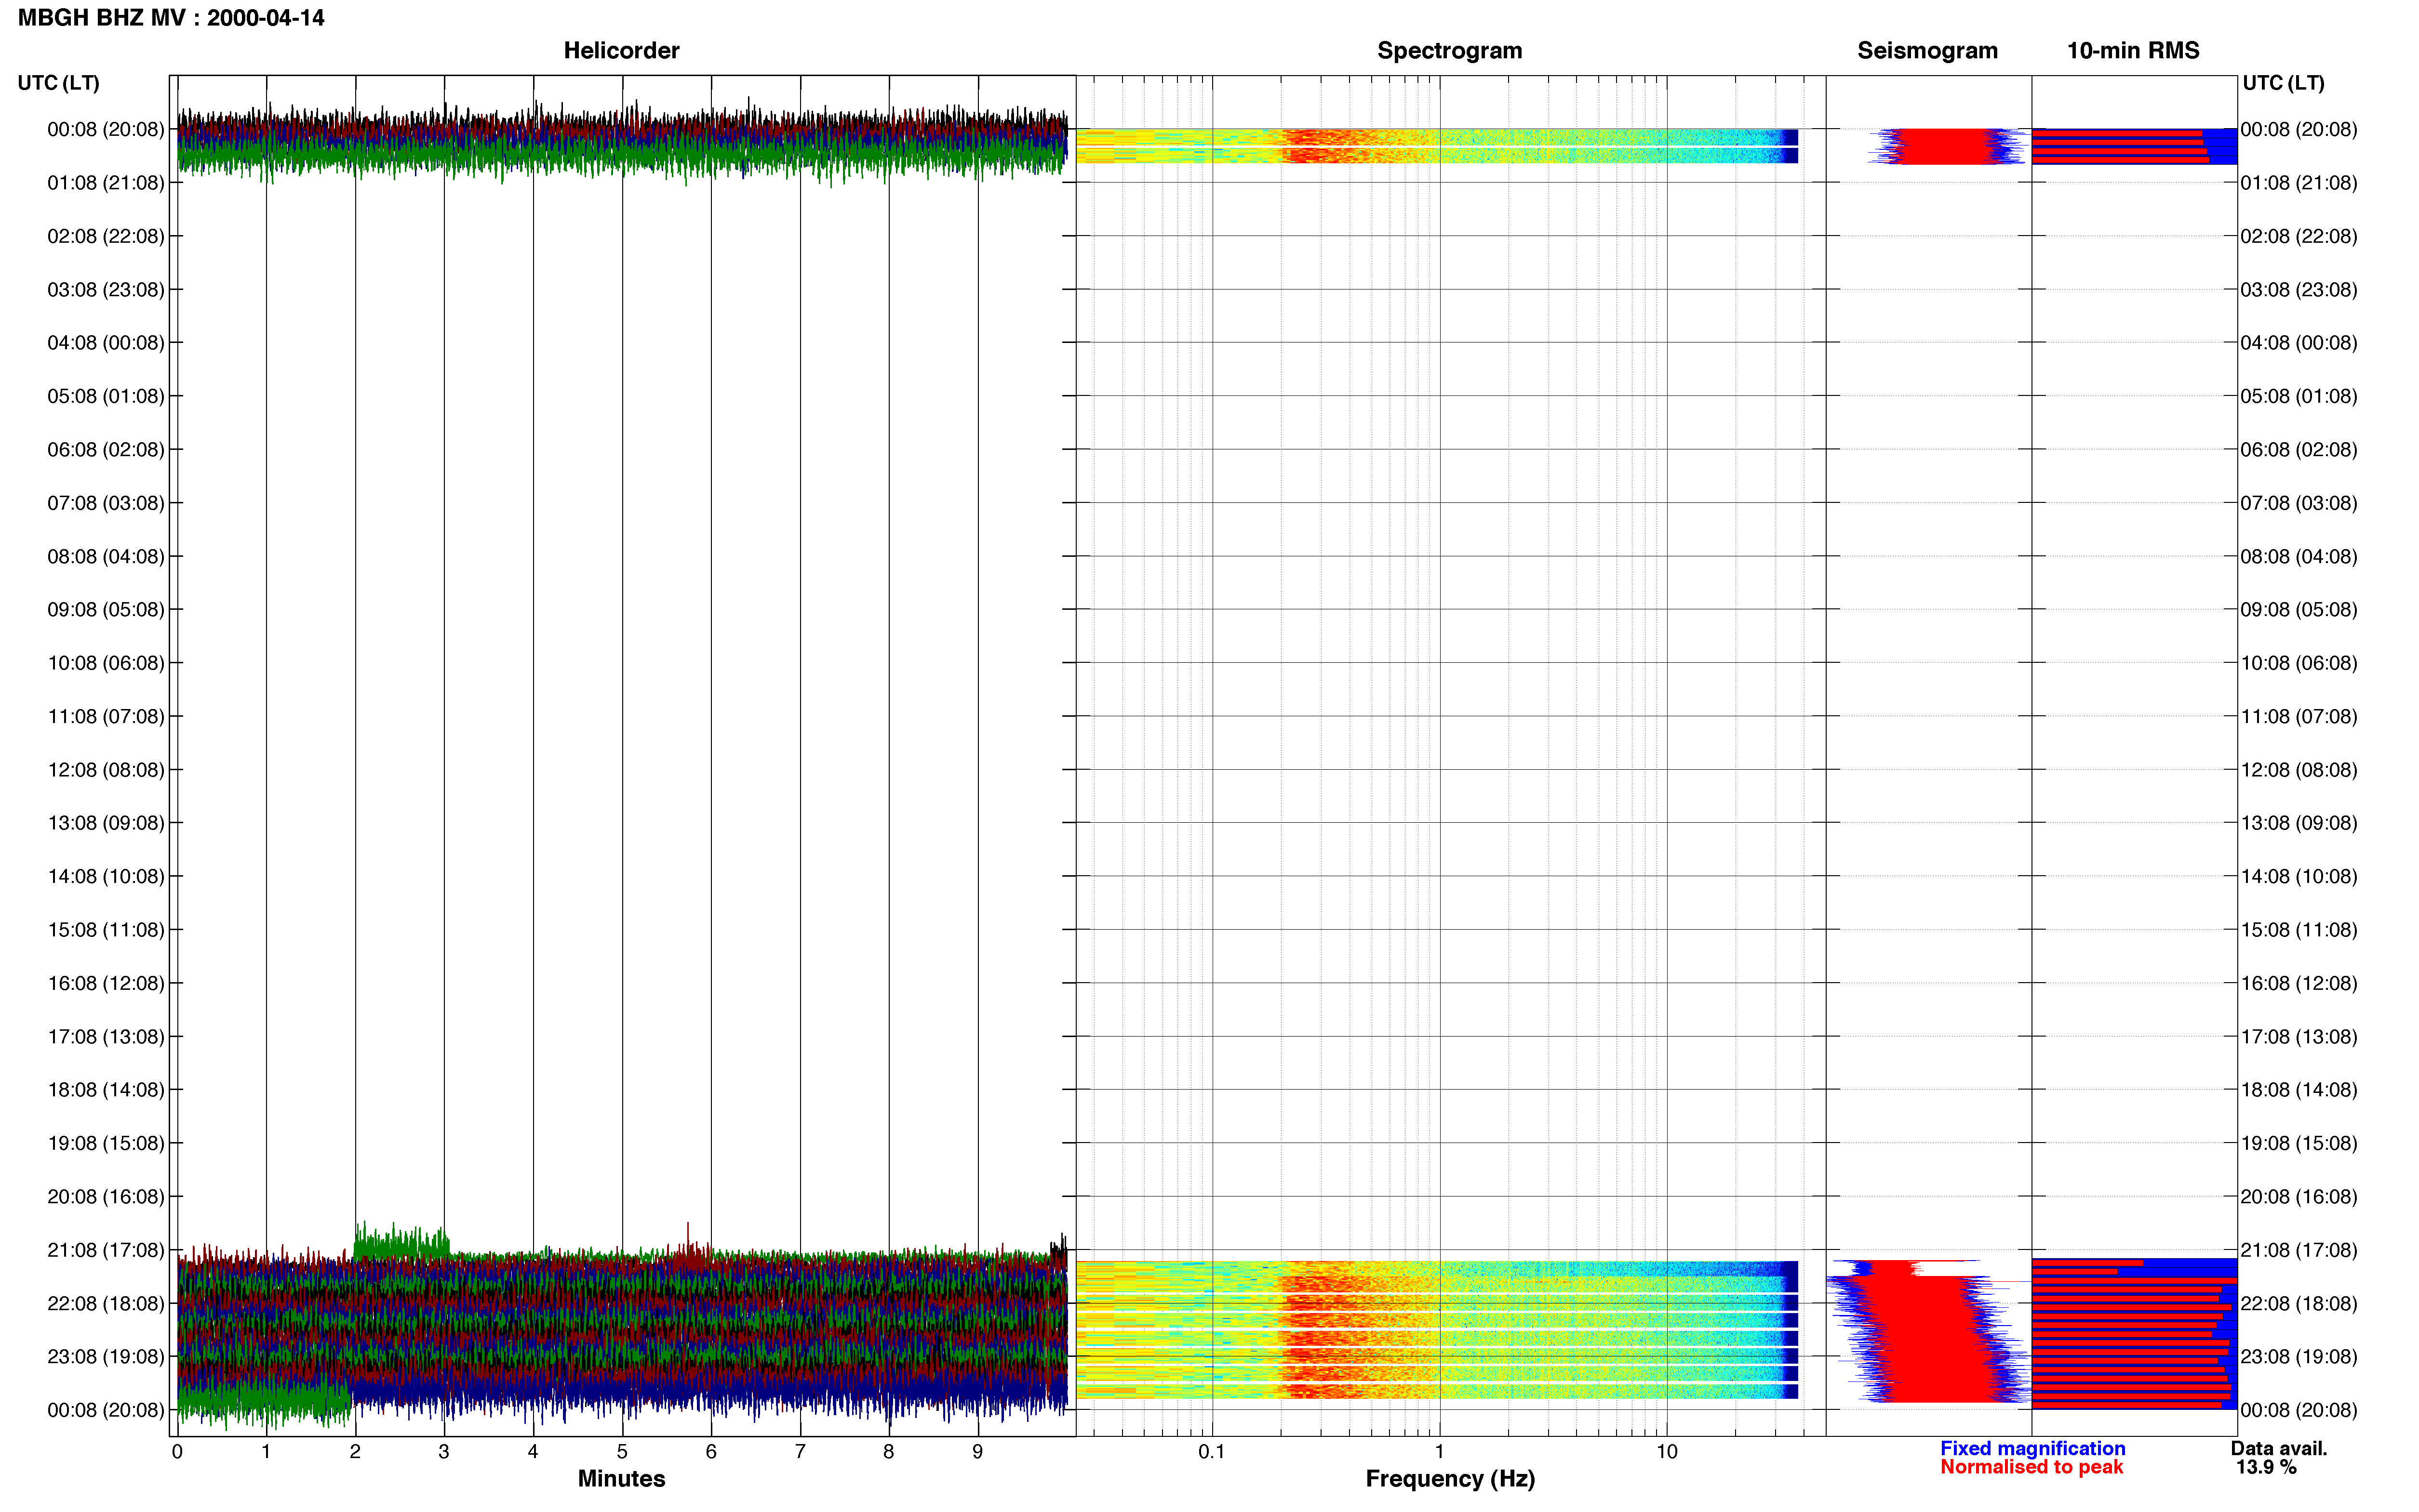The height and width of the screenshot is (1512, 2419).
Task: Select '10:08 (06:08)' on the Helicorder time axis
Action: click(x=106, y=663)
